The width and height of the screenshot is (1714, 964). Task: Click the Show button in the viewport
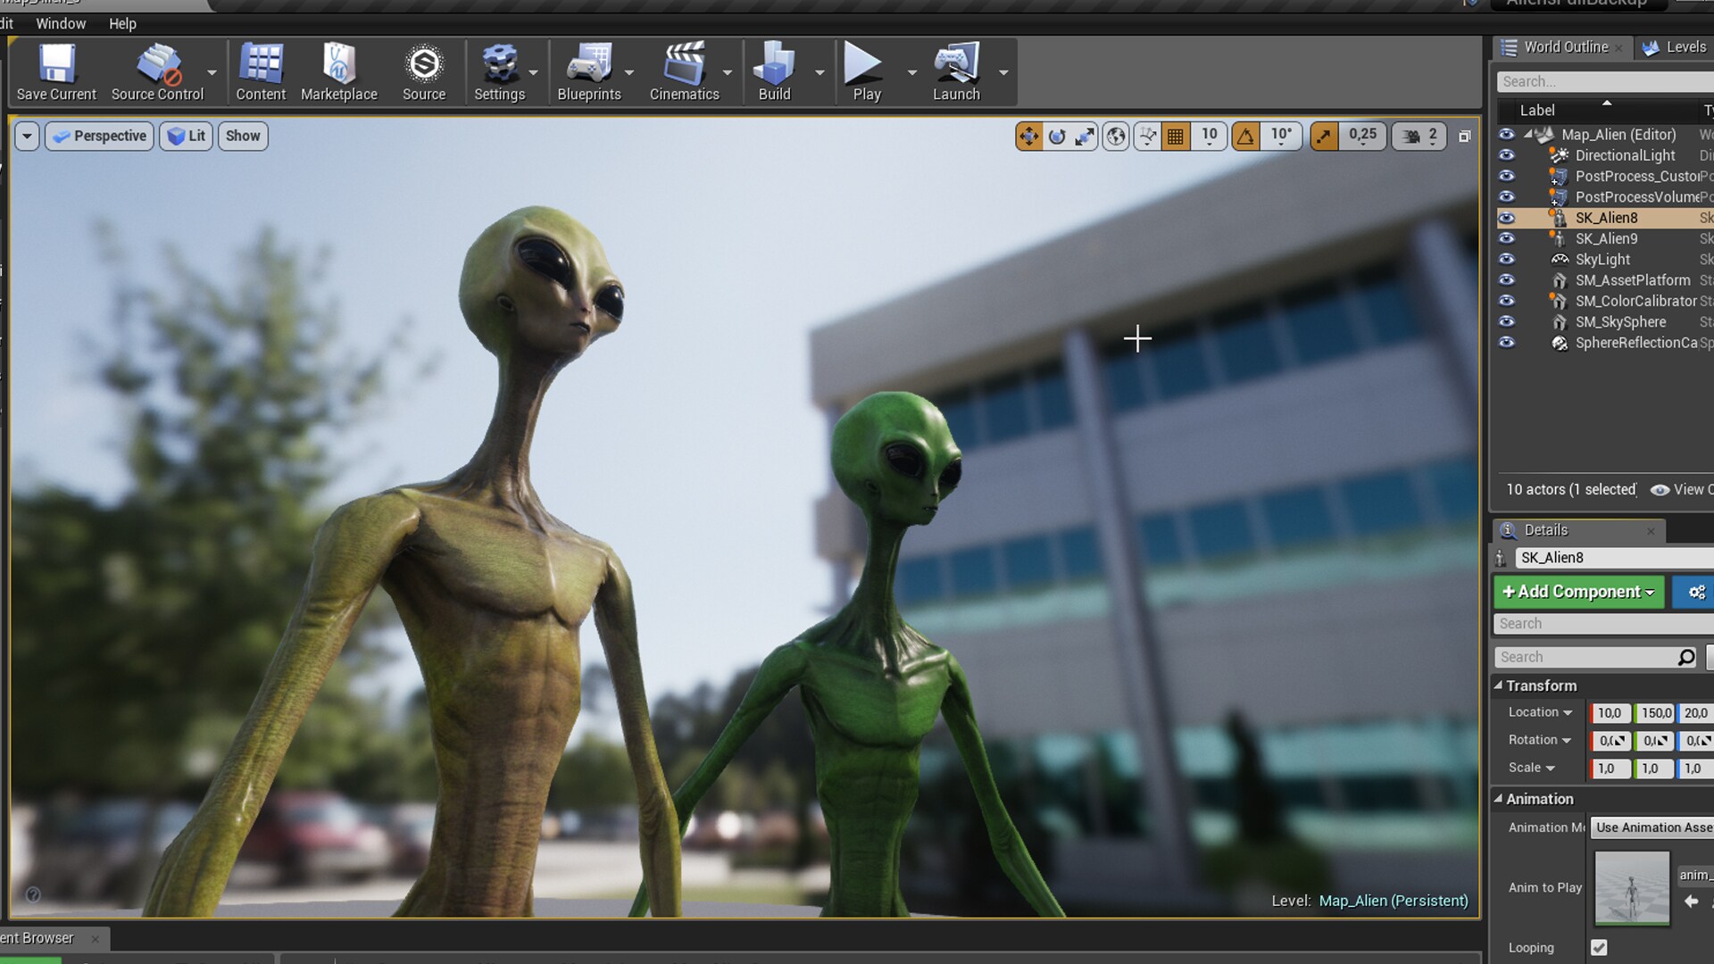pos(242,136)
